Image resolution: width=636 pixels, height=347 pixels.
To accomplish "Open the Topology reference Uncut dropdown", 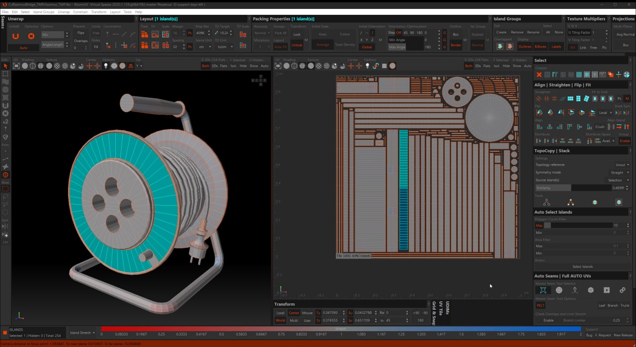I will (x=622, y=165).
